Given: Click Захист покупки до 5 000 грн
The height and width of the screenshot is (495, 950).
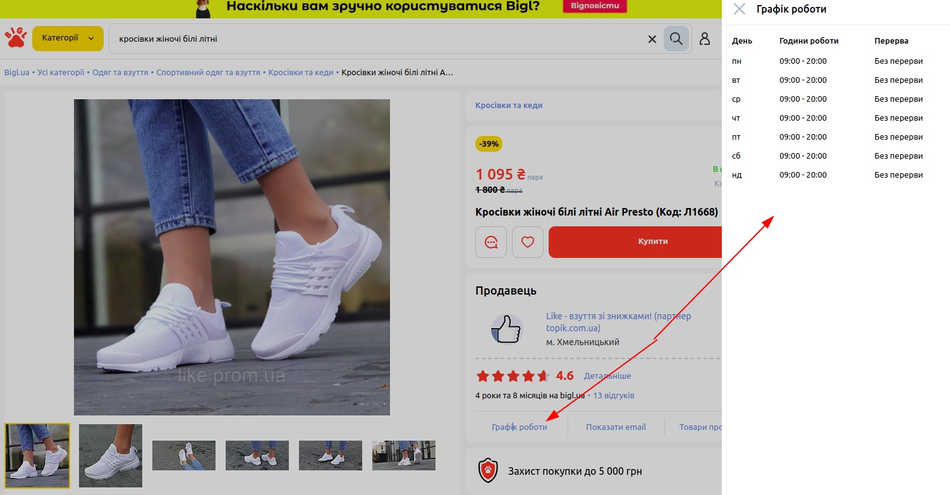Looking at the screenshot, I should [575, 472].
